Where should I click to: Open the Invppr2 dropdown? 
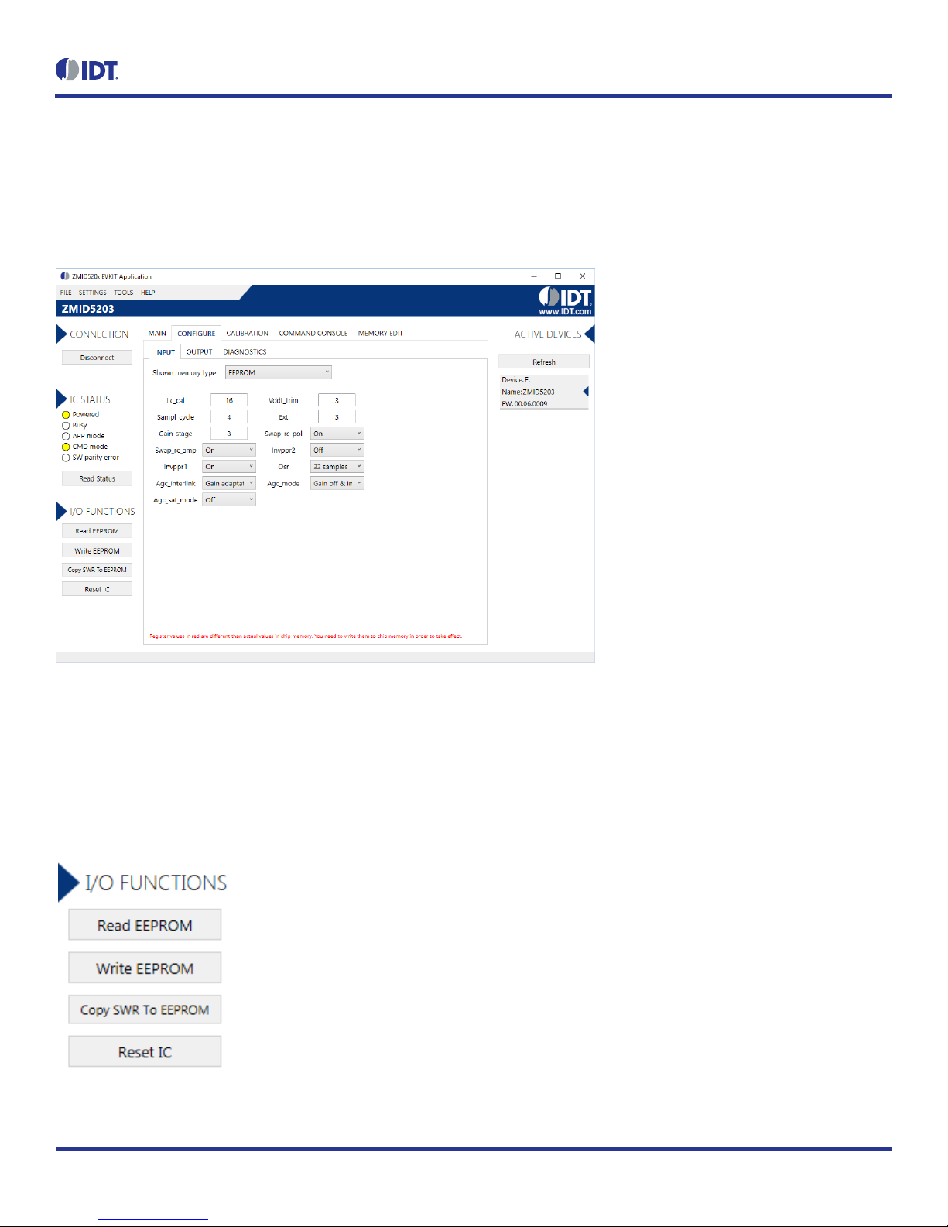click(x=337, y=451)
